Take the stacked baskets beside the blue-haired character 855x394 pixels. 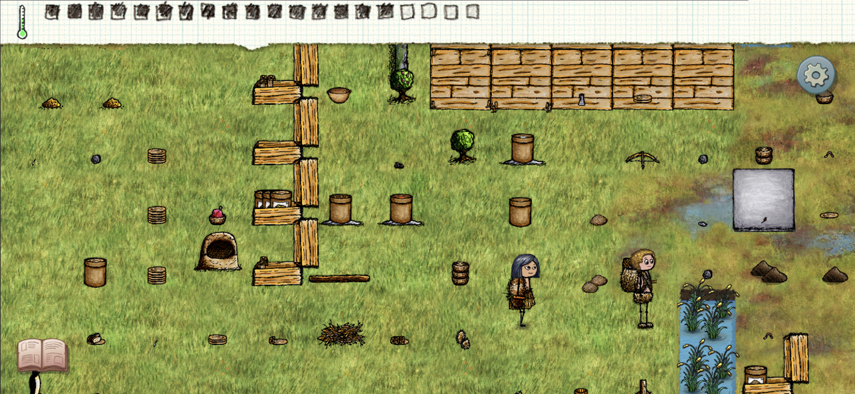tap(460, 273)
